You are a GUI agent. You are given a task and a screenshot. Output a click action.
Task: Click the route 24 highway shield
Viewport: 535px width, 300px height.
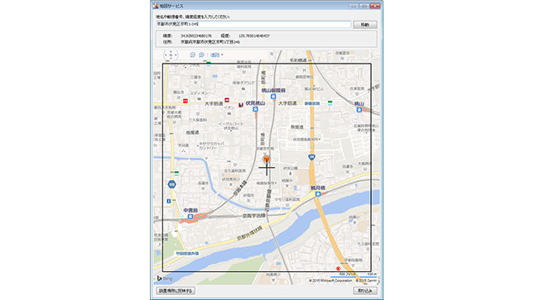pyautogui.click(x=311, y=157)
